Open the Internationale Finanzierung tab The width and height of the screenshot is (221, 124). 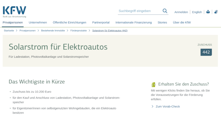[134, 22]
